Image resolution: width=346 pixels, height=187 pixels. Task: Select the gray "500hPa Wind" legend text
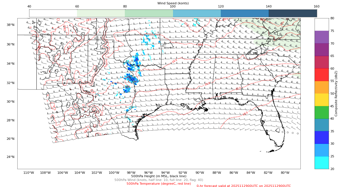click(x=159, y=180)
